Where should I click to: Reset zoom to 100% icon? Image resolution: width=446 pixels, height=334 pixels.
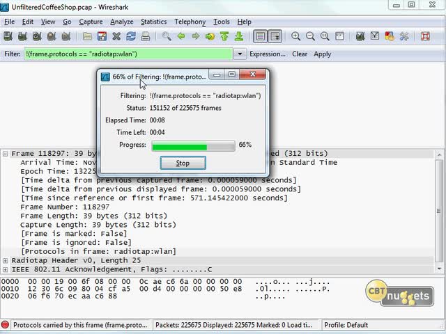click(325, 36)
